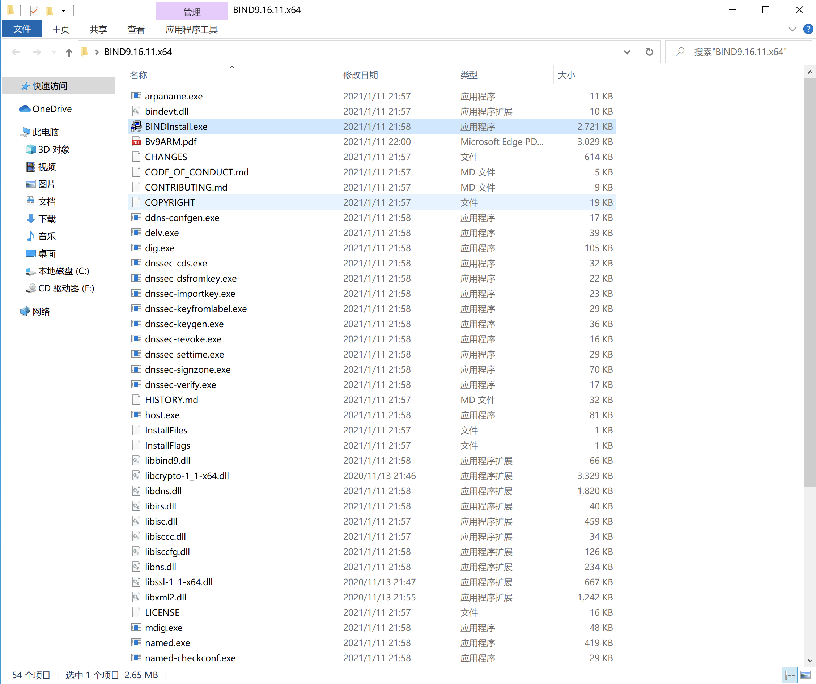Click the named.exe application icon
The width and height of the screenshot is (816, 684).
coord(136,642)
